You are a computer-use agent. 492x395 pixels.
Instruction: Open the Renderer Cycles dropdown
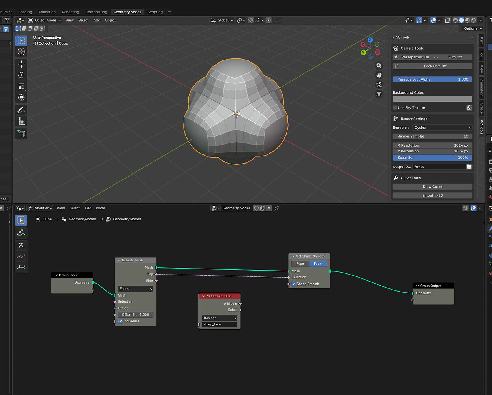[x=442, y=128]
